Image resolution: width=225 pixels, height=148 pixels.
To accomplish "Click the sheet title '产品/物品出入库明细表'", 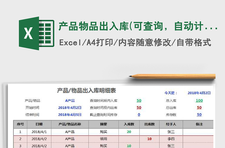I will (87, 90).
